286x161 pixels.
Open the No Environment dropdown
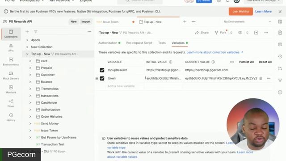247,21
